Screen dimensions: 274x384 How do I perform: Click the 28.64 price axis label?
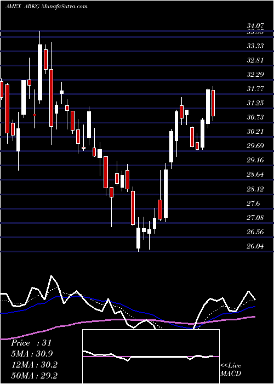coord(255,174)
